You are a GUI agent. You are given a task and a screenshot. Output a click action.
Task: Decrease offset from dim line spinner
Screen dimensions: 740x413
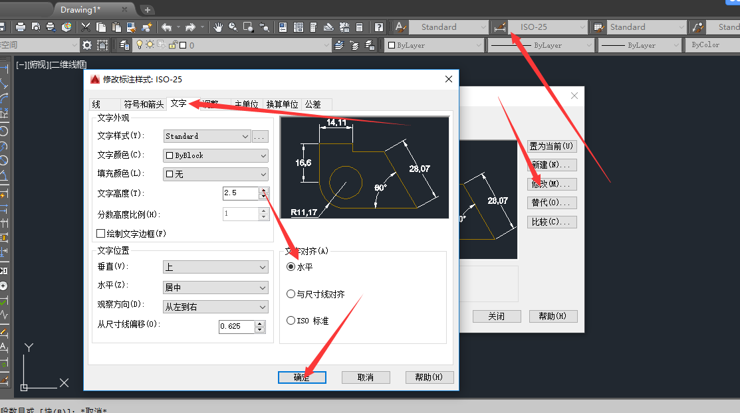click(x=259, y=329)
